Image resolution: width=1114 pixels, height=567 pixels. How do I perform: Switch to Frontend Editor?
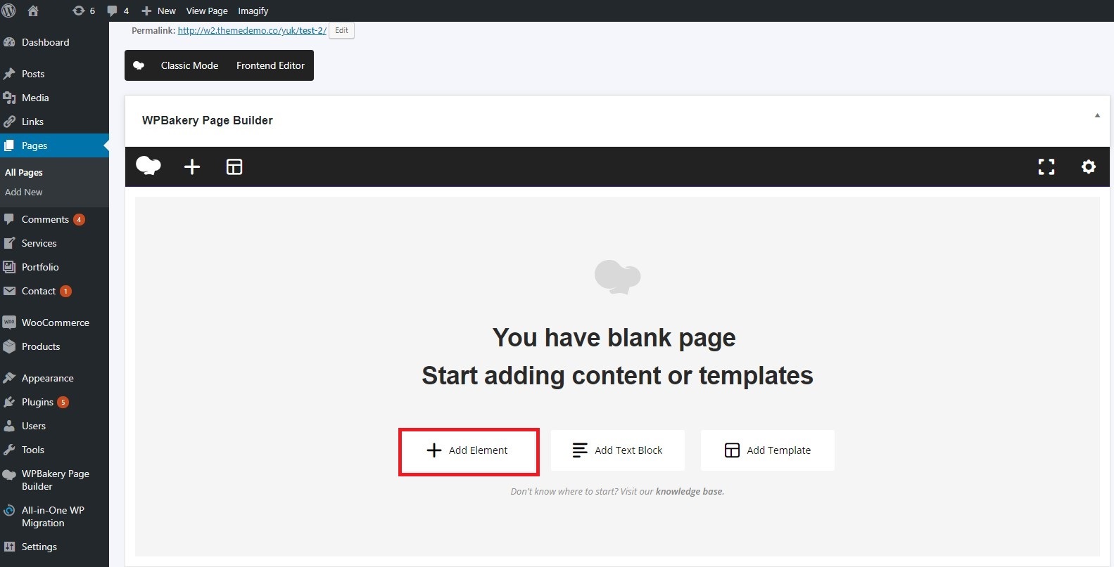pyautogui.click(x=270, y=65)
